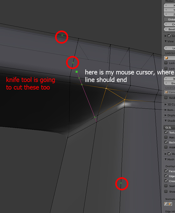Click the 'Lock to' label text
Viewport: 175px width, 213px height.
coord(169,53)
